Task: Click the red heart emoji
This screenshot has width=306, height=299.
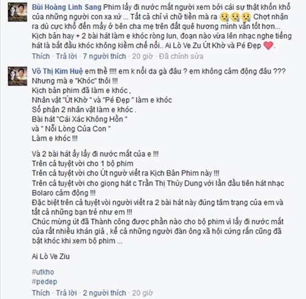Action: coord(269,45)
